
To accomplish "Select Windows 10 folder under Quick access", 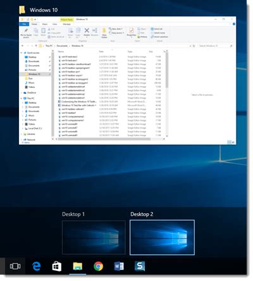I will (35, 74).
